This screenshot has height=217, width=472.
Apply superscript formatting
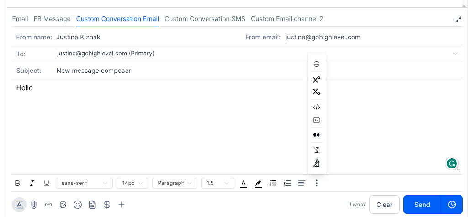317,80
